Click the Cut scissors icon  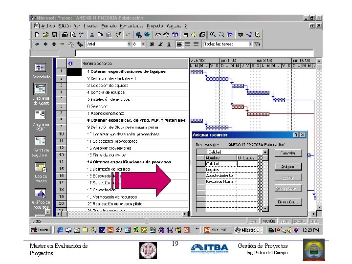point(92,35)
